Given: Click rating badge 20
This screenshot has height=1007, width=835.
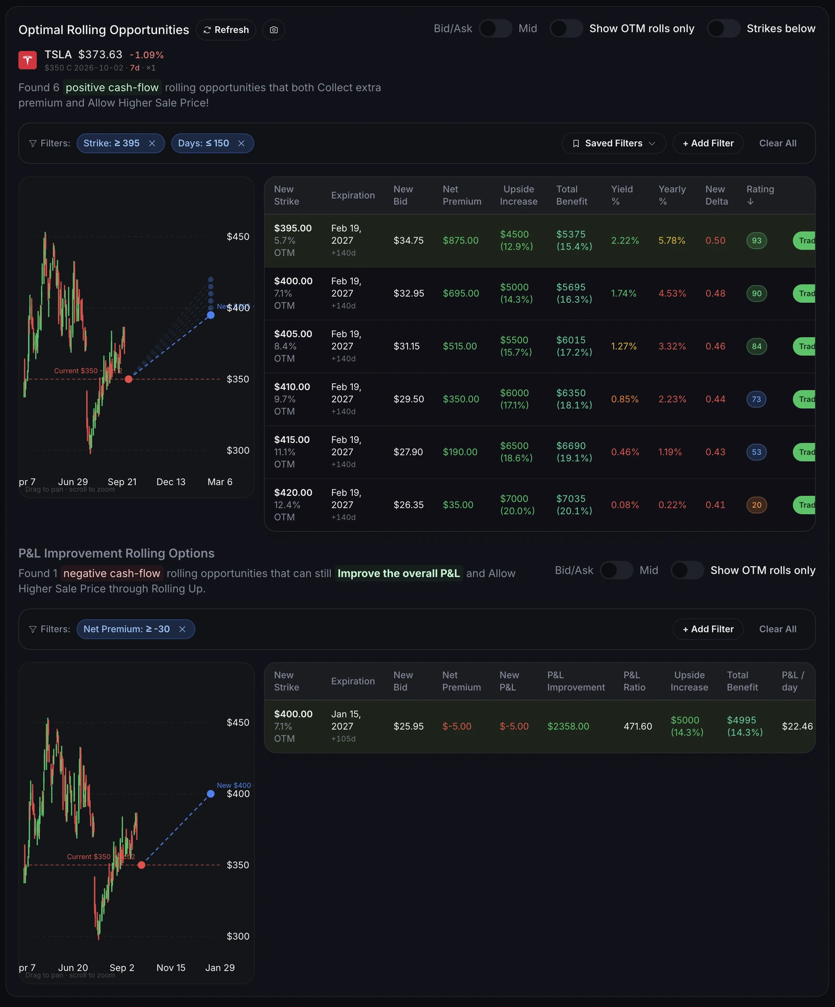Looking at the screenshot, I should coord(757,505).
